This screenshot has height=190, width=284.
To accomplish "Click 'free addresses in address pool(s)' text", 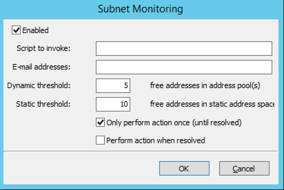I will pos(205,86).
